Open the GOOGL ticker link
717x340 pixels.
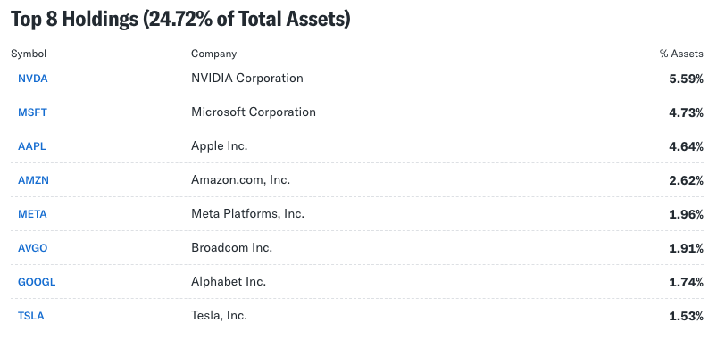click(x=37, y=282)
